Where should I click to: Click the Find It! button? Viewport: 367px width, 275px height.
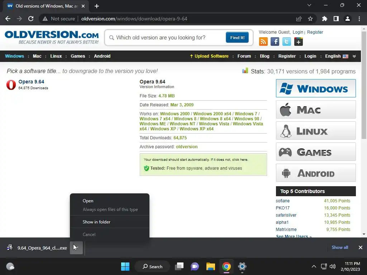(x=237, y=37)
